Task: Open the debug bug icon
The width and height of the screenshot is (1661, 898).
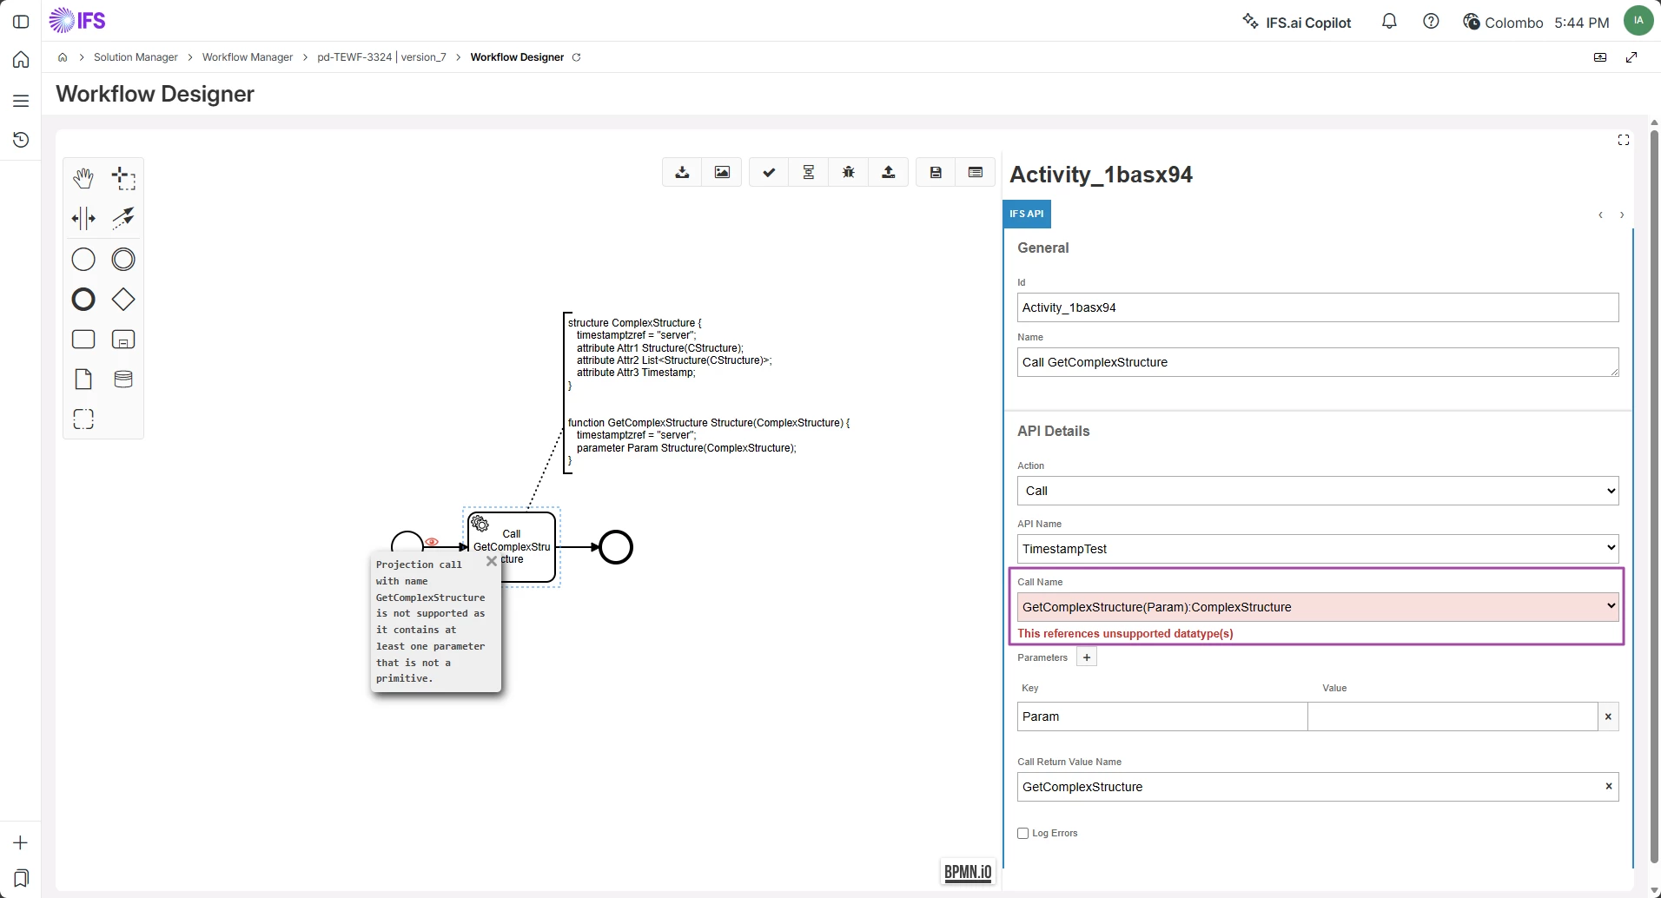Action: [849, 172]
